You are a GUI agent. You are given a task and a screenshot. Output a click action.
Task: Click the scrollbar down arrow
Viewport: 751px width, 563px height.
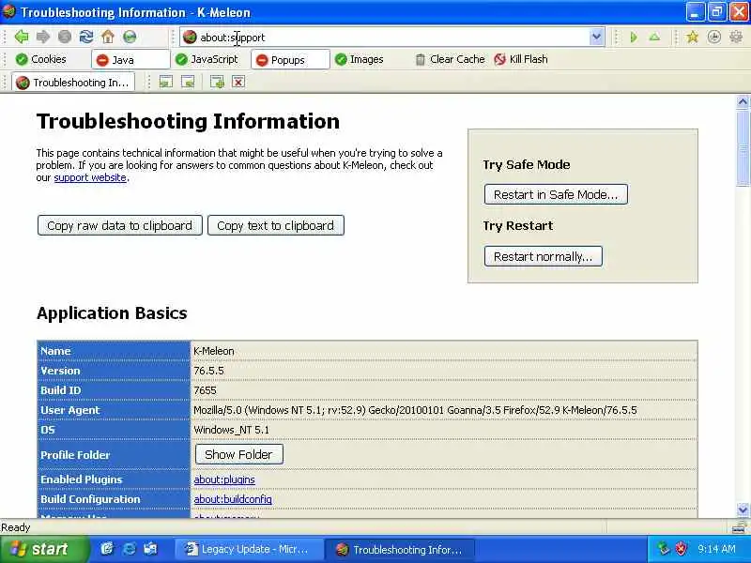tap(743, 510)
